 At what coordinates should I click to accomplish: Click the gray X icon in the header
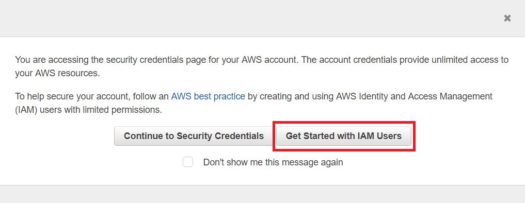pos(507,19)
